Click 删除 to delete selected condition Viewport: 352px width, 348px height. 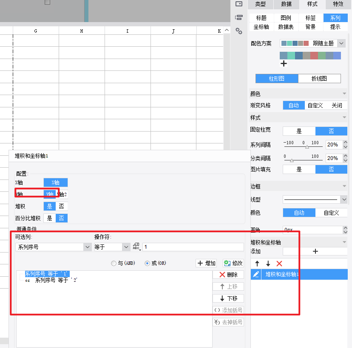(x=228, y=275)
